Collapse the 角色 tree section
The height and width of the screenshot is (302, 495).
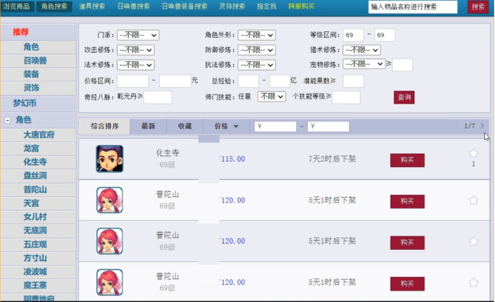coord(7,120)
